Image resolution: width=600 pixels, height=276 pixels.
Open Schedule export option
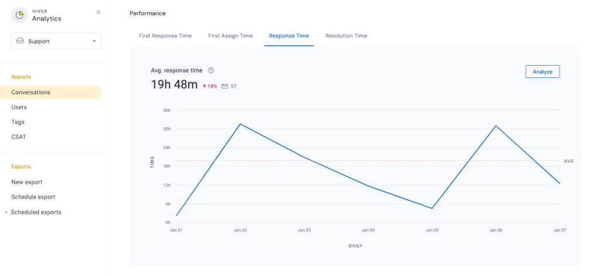point(33,197)
